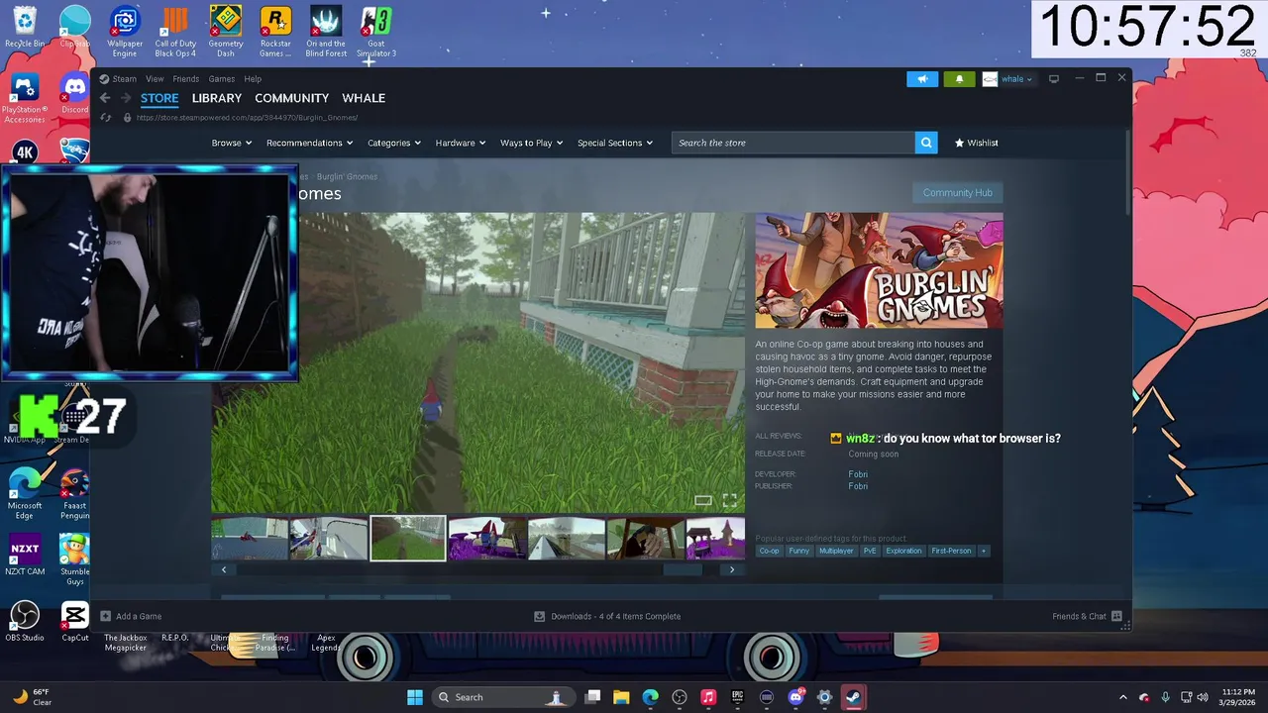
Task: Open the Games menu
Action: [x=222, y=79]
